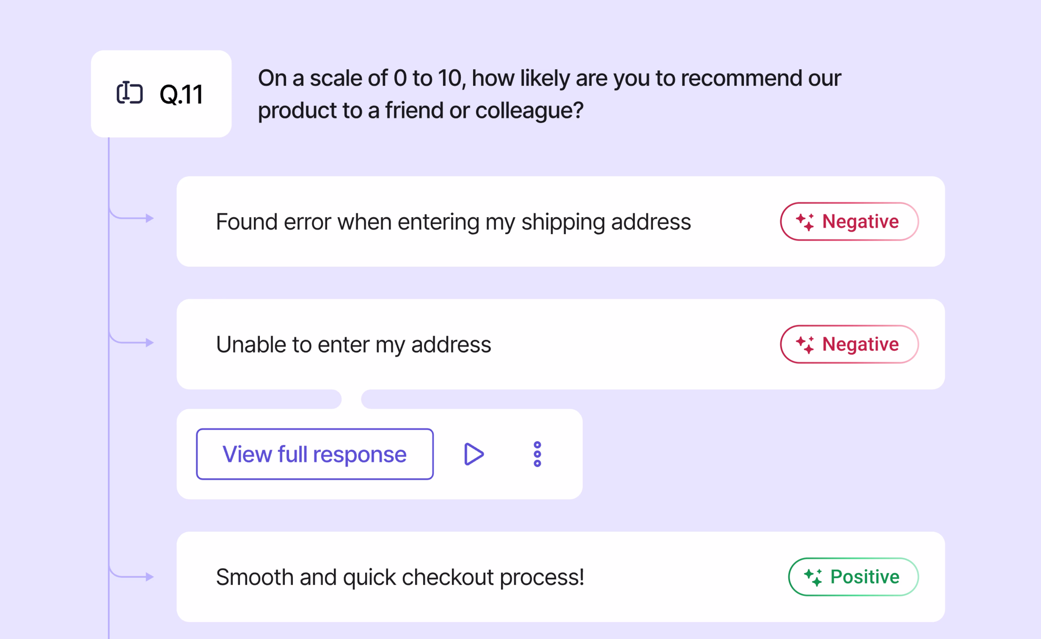Select the Negative tag on Unable to enter response
This screenshot has height=639, width=1041.
(849, 344)
